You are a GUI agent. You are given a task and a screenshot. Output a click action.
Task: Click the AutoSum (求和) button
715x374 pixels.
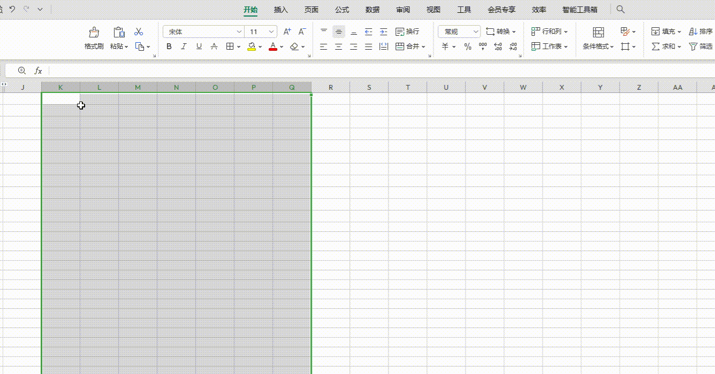click(x=666, y=46)
